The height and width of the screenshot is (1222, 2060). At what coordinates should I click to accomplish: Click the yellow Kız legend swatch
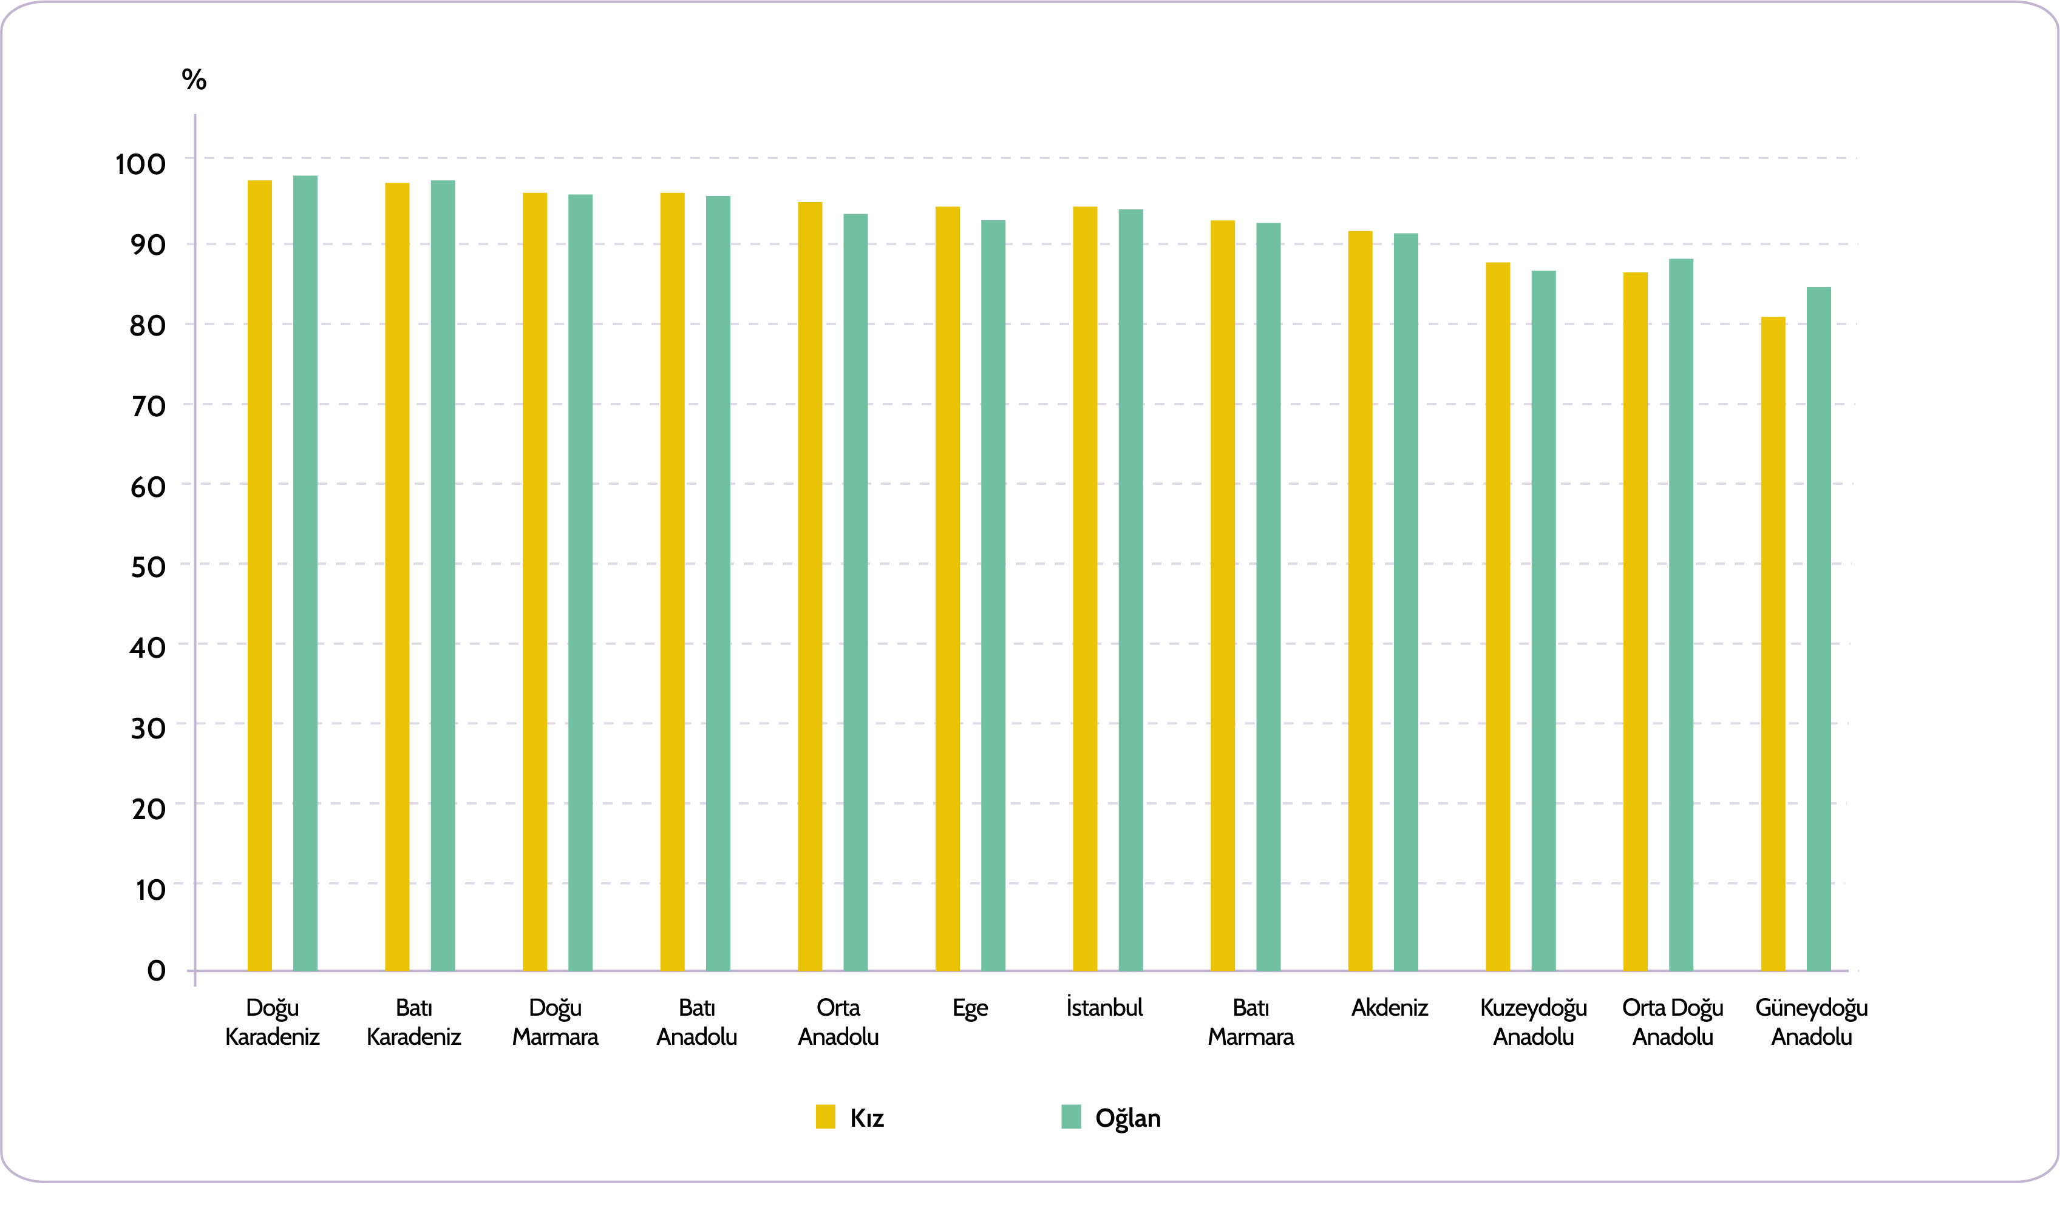tap(825, 1116)
